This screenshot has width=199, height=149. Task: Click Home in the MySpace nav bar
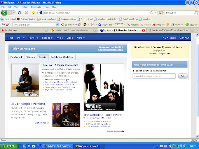pyautogui.click(x=10, y=38)
